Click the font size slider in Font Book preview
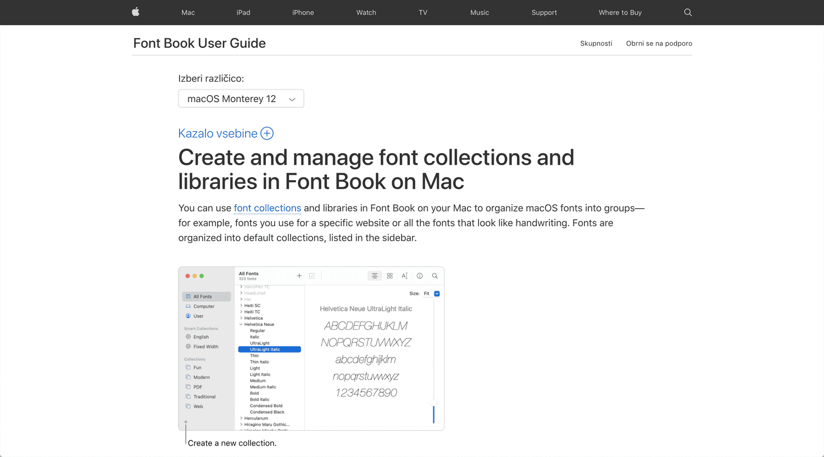Screen dimensions: 824x457 click(433, 403)
